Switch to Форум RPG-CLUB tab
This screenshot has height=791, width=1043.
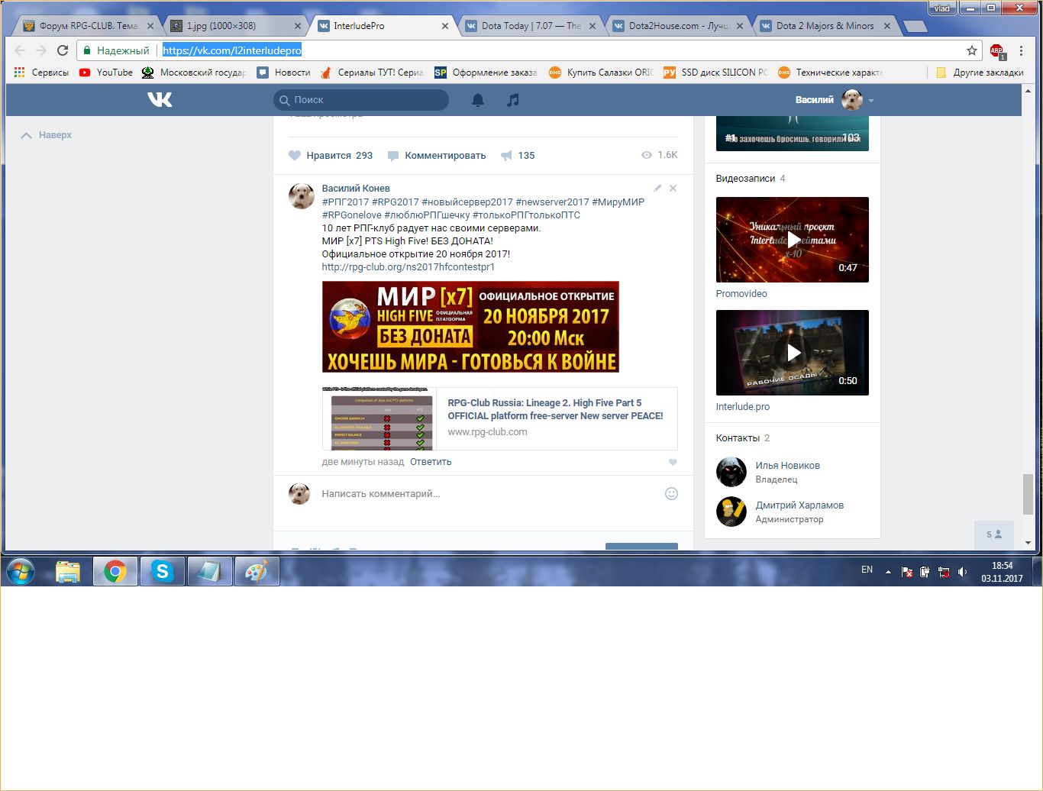tap(86, 26)
